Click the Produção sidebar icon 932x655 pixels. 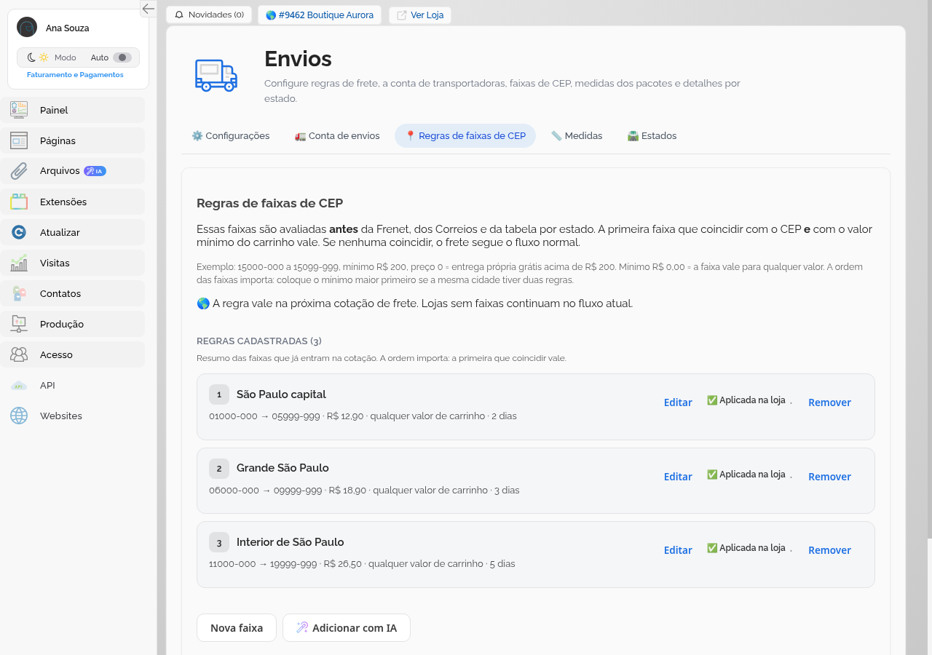coord(19,324)
